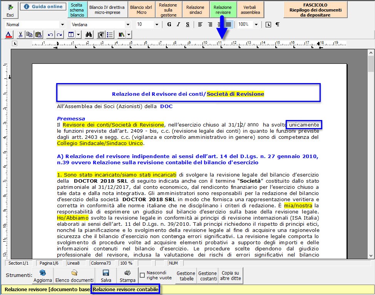
Task: Apply underline with the S icon
Action: 188,24
